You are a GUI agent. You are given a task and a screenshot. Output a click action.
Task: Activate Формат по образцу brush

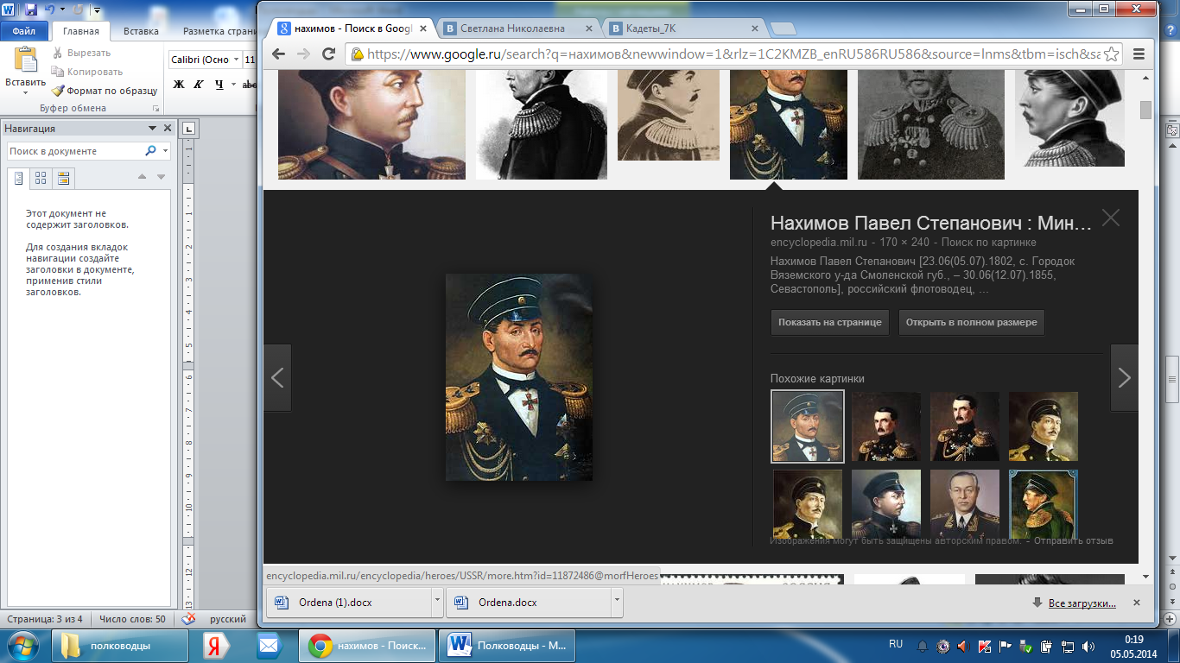[x=105, y=91]
